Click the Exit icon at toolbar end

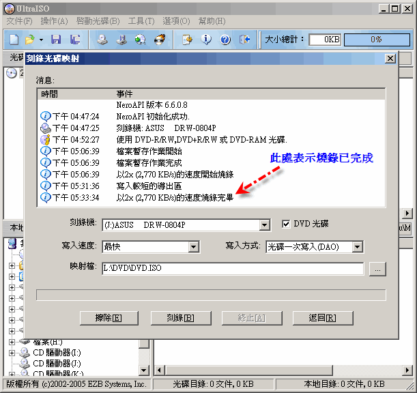(x=244, y=40)
